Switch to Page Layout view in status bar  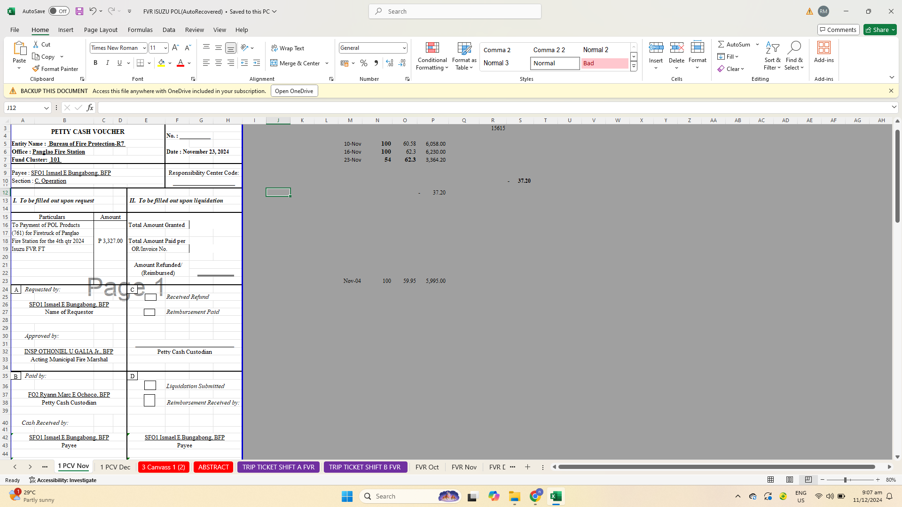coord(790,480)
